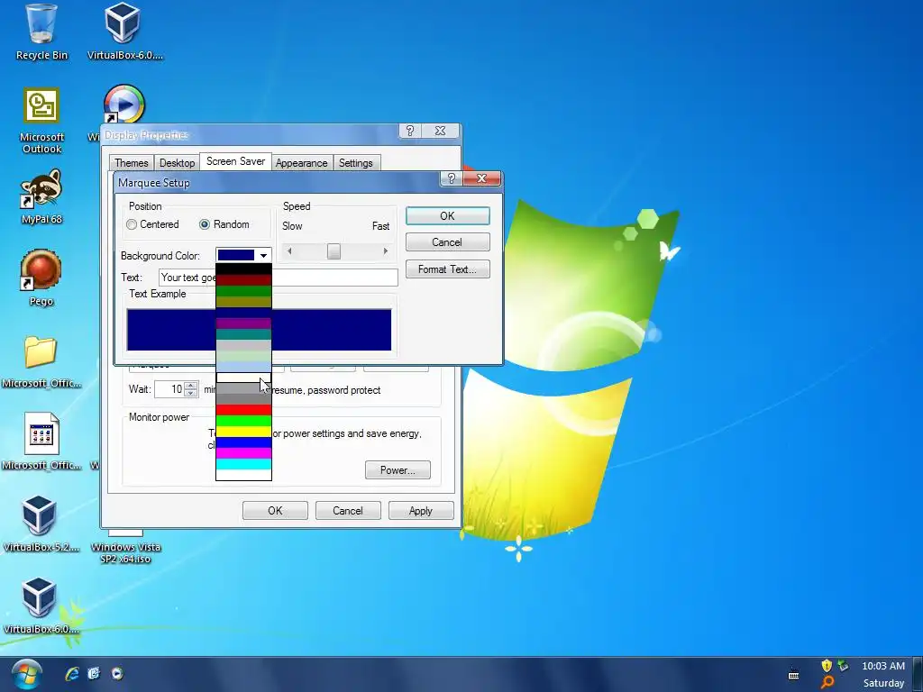923x692 pixels.
Task: Choose lime green in the color list
Action: pos(243,421)
